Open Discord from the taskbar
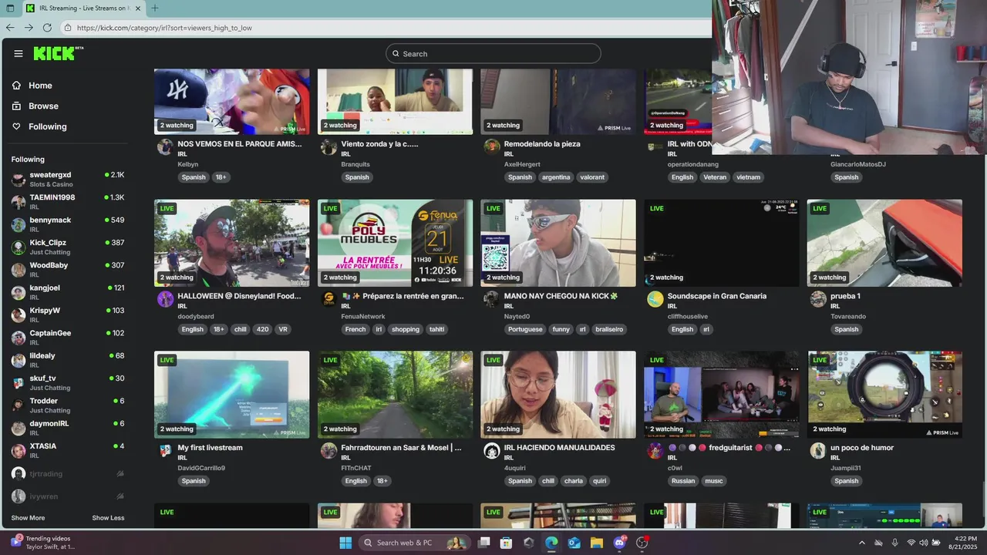This screenshot has height=555, width=987. pyautogui.click(x=620, y=543)
